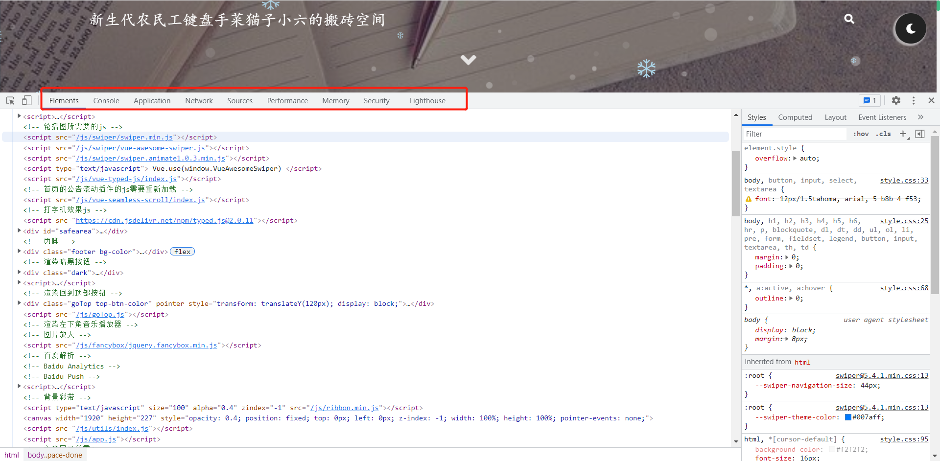The width and height of the screenshot is (940, 461).
Task: Open the style.css:25 source link
Action: point(904,221)
